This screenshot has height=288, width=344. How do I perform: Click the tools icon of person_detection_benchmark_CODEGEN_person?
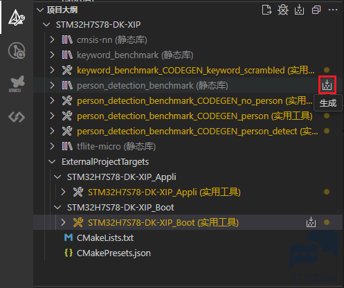click(x=67, y=116)
